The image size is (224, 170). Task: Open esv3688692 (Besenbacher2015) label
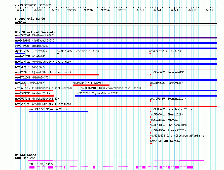[x=171, y=109]
